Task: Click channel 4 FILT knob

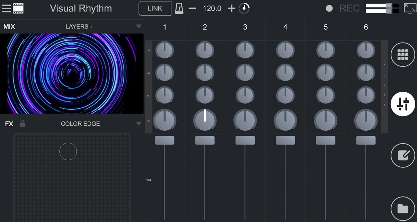Action: coord(285,120)
